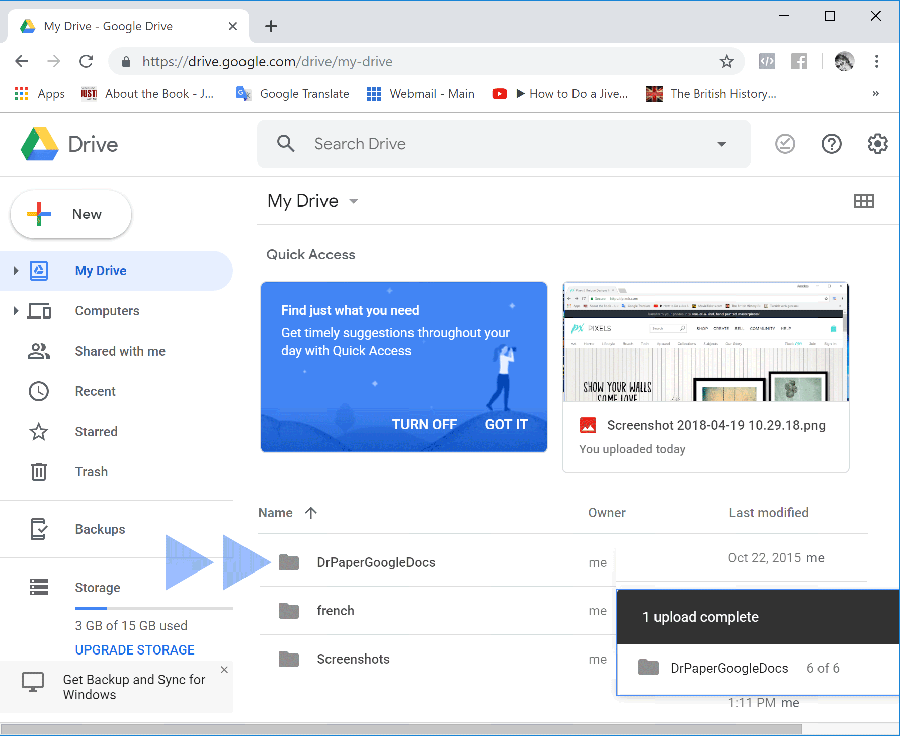Open the Drive settings gear icon
Image resolution: width=900 pixels, height=736 pixels.
pyautogui.click(x=877, y=144)
